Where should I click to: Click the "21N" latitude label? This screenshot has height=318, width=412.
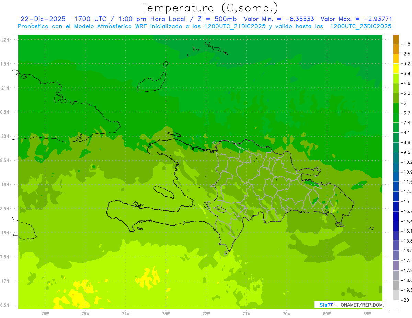point(5,88)
